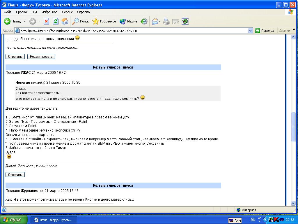Click the Back navigation arrow
This screenshot has width=298, height=224.
(8, 21)
